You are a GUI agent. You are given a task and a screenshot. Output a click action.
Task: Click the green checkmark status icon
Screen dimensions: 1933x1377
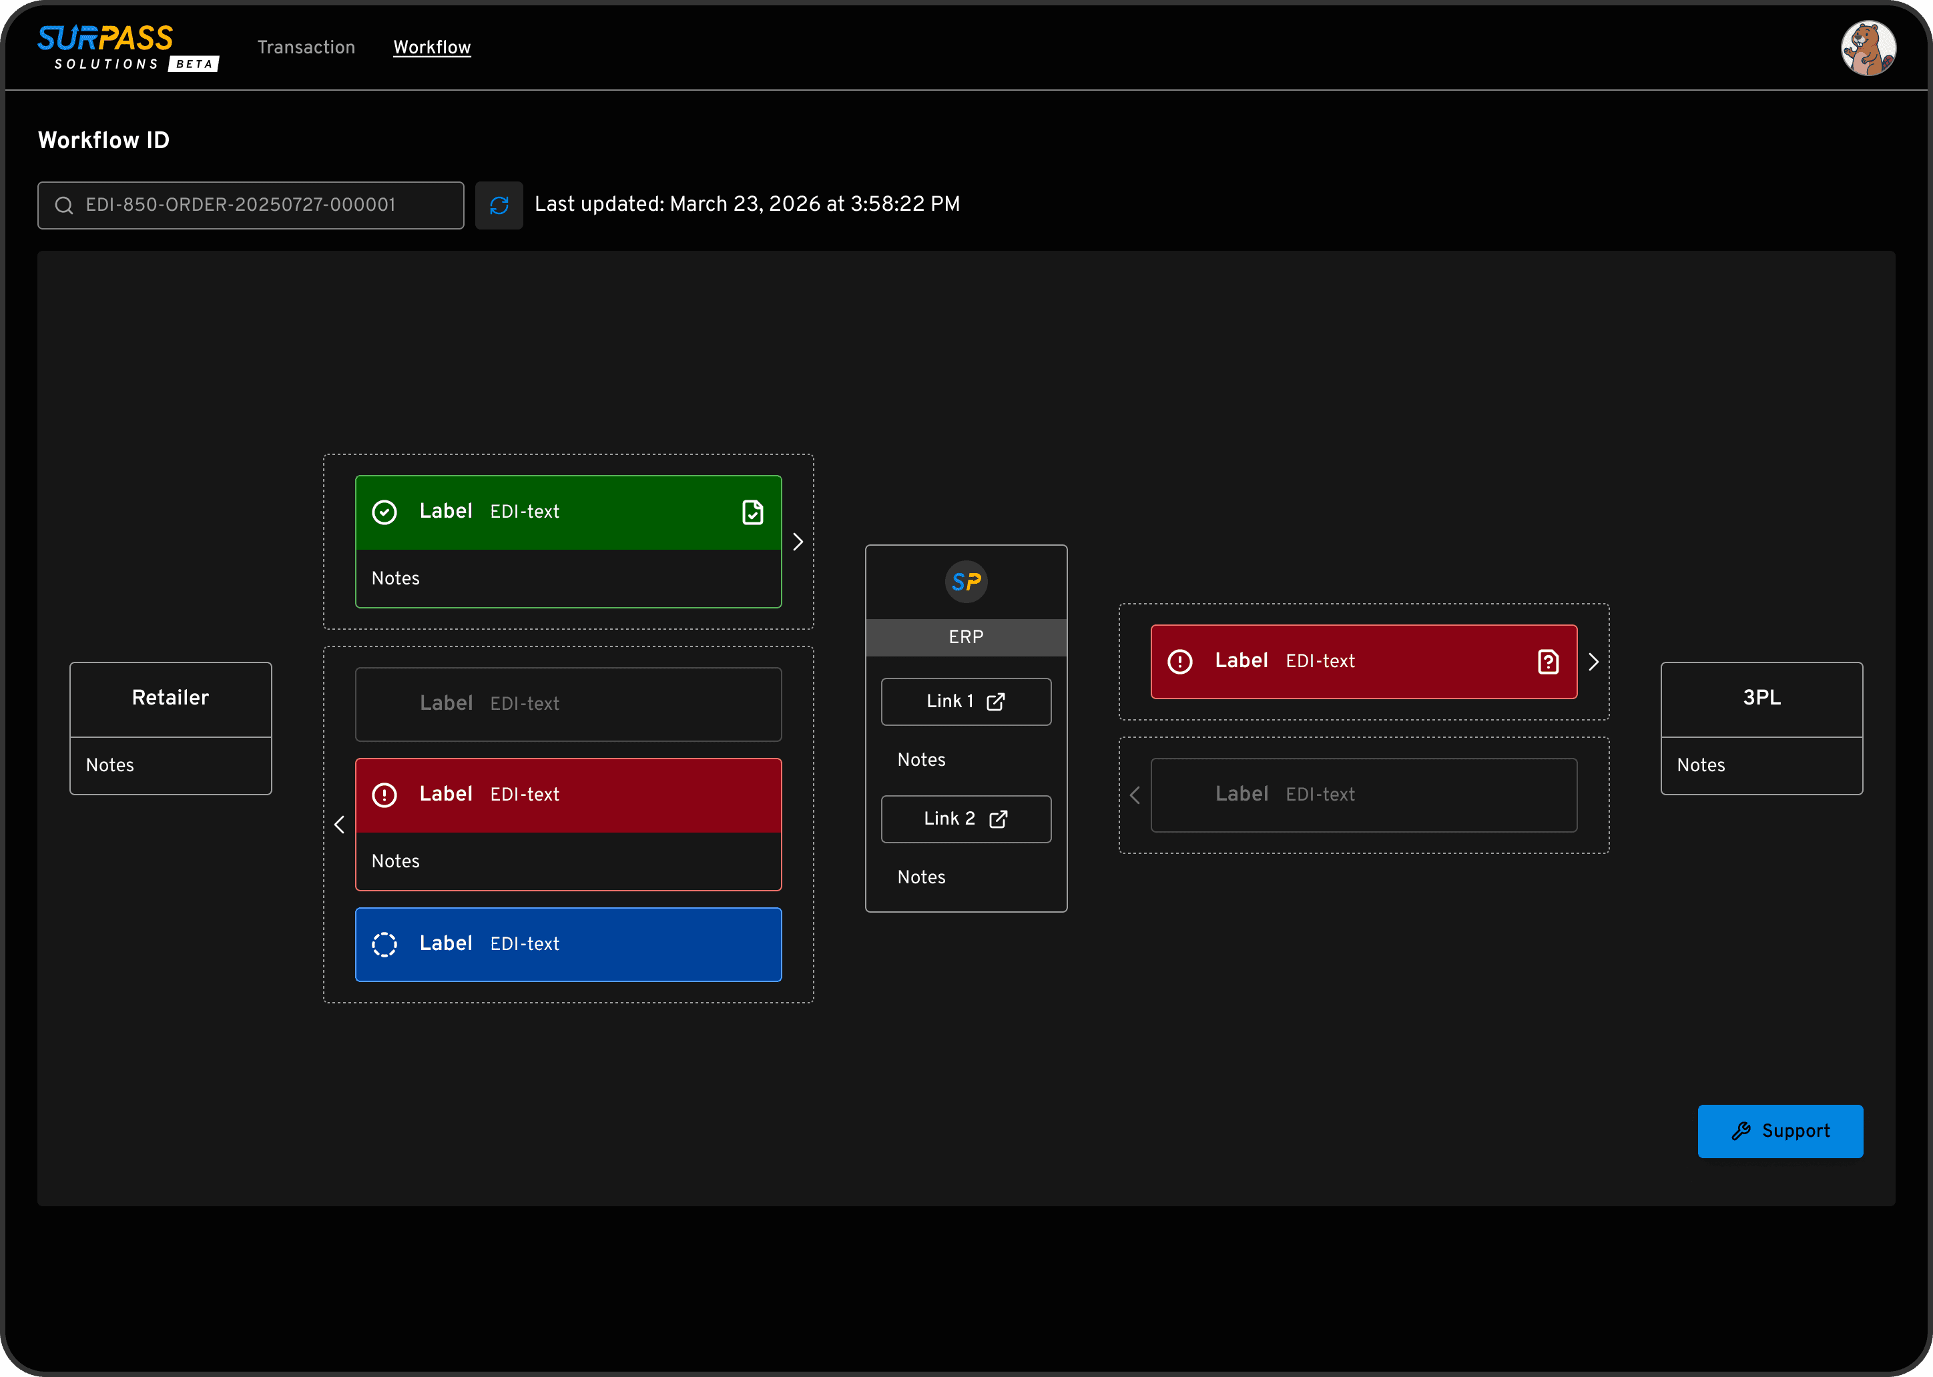[385, 512]
